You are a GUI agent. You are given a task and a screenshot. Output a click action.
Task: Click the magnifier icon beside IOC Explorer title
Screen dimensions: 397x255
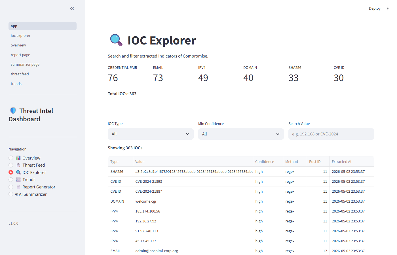(116, 40)
